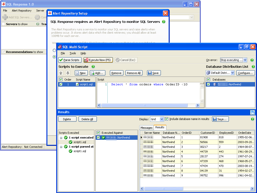The width and height of the screenshot is (257, 193).
Task: Collapse the 1 script executed tree node
Action: (61, 138)
